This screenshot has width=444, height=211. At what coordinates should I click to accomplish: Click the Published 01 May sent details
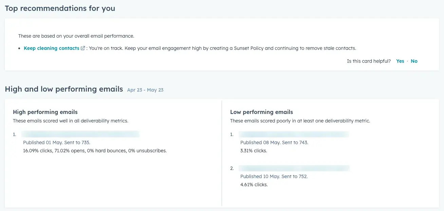coord(56,142)
